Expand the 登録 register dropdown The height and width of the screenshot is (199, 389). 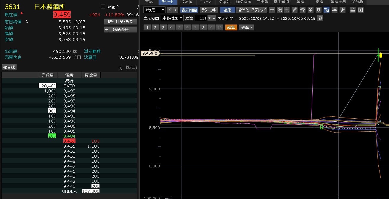click(247, 27)
